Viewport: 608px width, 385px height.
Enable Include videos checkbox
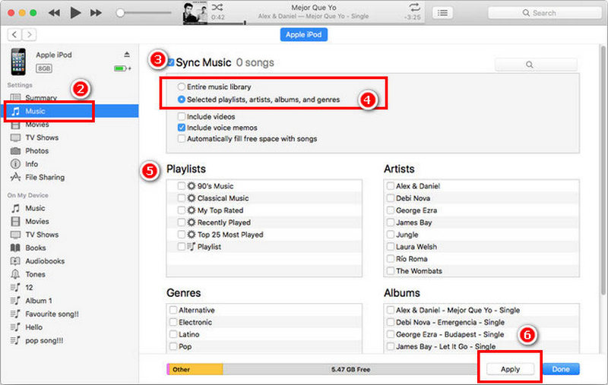click(x=181, y=116)
